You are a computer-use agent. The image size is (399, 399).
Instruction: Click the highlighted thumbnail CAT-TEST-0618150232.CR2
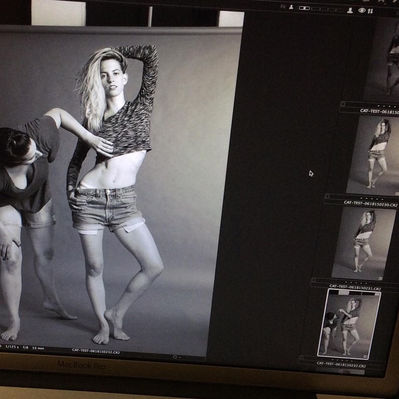(349, 324)
